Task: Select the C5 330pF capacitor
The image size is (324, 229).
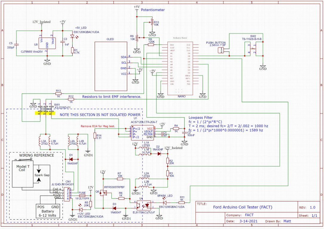Action: (16, 44)
